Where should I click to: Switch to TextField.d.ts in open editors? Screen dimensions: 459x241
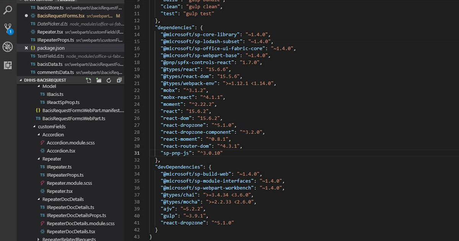click(71, 56)
